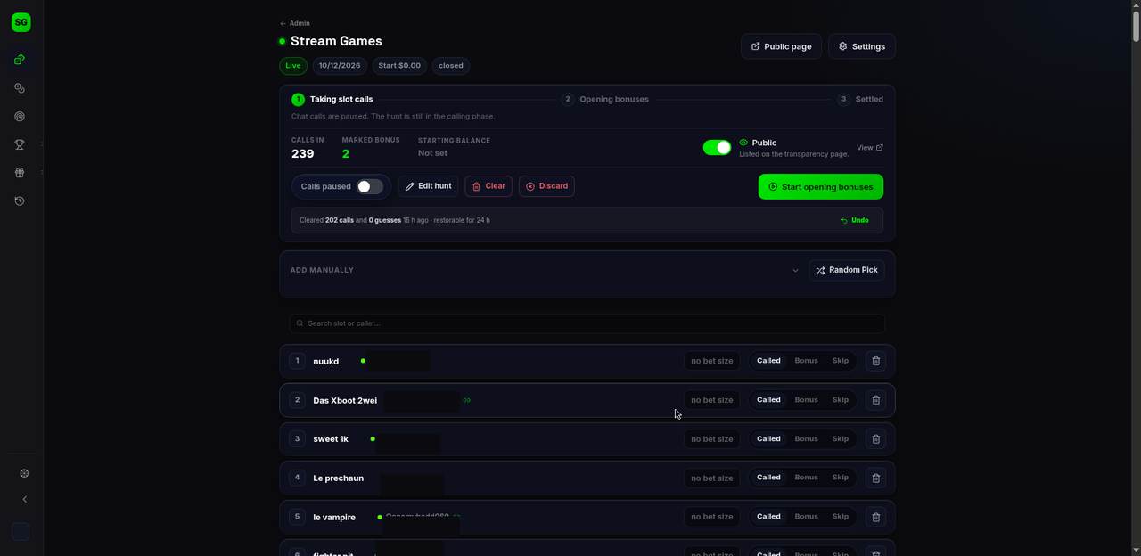Click the search magnifier icon
Screen dimensions: 1141x556
click(x=300, y=323)
